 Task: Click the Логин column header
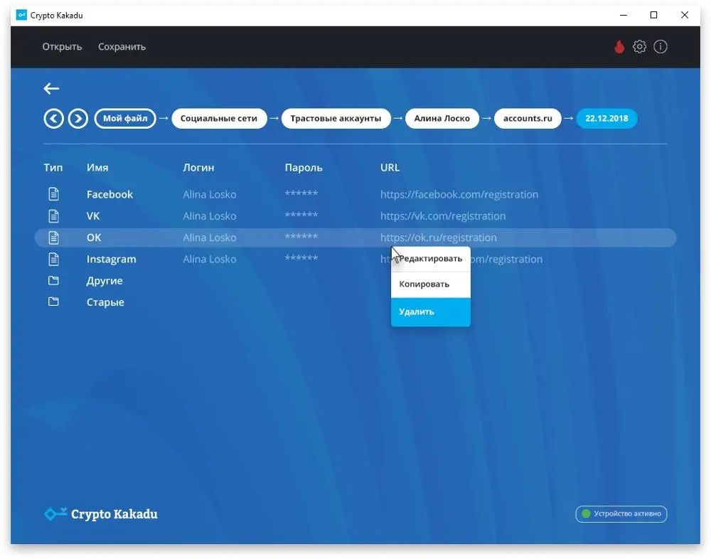[x=198, y=167]
